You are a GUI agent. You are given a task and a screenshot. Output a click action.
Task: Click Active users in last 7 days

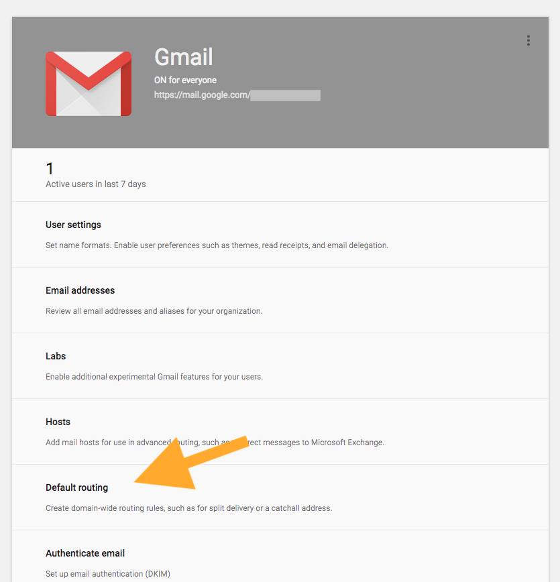pyautogui.click(x=95, y=184)
